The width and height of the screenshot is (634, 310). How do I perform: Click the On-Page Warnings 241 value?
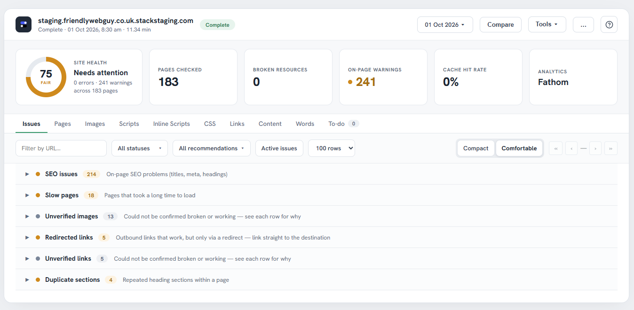click(365, 82)
